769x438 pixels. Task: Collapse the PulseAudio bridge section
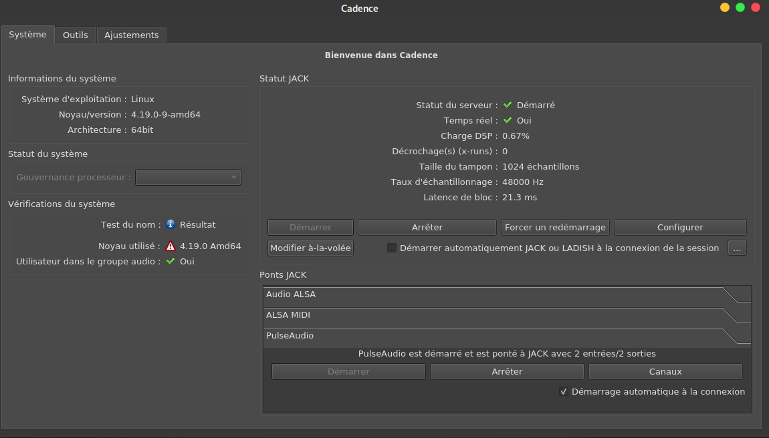coord(495,336)
